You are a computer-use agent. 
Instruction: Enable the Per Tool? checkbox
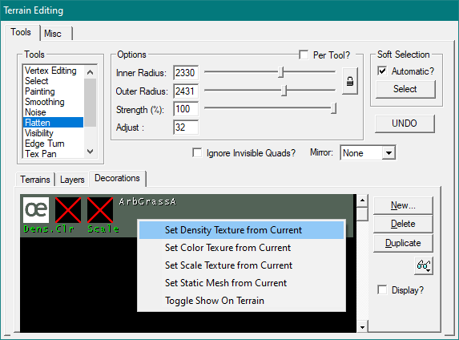pyautogui.click(x=304, y=55)
